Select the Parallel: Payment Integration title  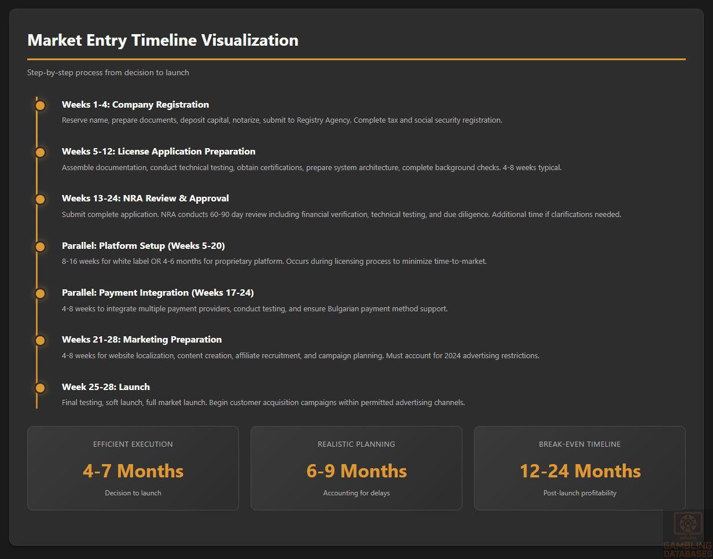point(157,293)
